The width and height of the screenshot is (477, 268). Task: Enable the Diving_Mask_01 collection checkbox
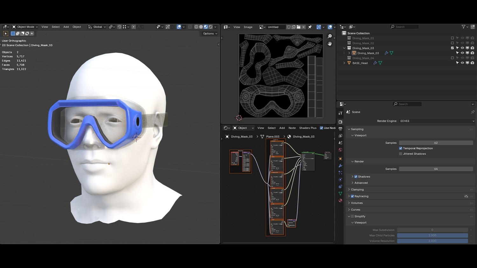[x=452, y=38]
